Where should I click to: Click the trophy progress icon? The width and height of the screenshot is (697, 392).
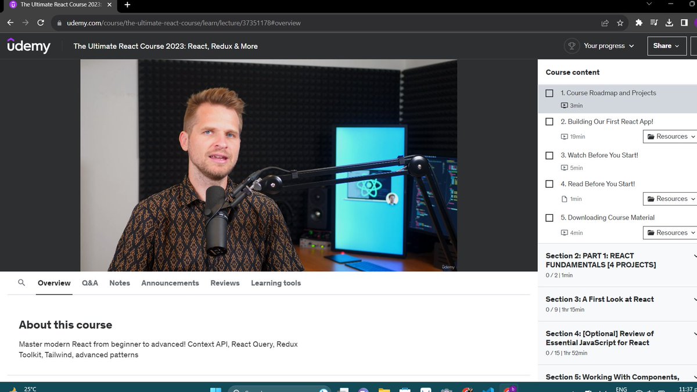[x=572, y=46]
